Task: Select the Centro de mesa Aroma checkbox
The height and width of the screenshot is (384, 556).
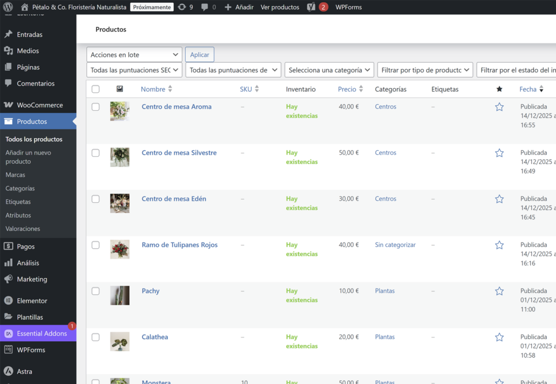Action: tap(96, 107)
